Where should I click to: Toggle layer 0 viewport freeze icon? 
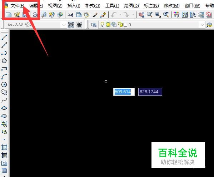tap(114, 24)
